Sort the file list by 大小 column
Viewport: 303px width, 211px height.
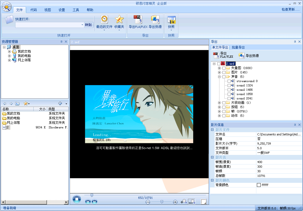(x=40, y=109)
